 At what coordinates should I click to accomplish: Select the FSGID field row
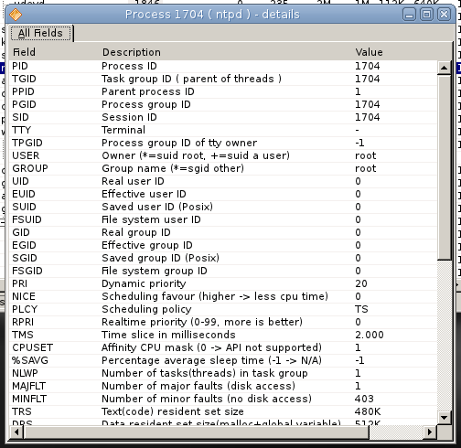point(223,271)
